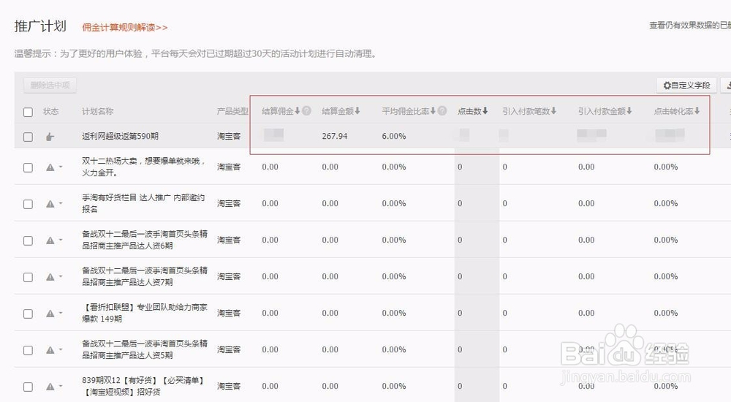Image resolution: width=731 pixels, height=402 pixels.
Task: Open plan ending with 达人资5期
Action: point(145,349)
